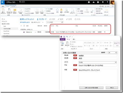
Task: Click the Alert Me bell icon
Action: click(61, 10)
